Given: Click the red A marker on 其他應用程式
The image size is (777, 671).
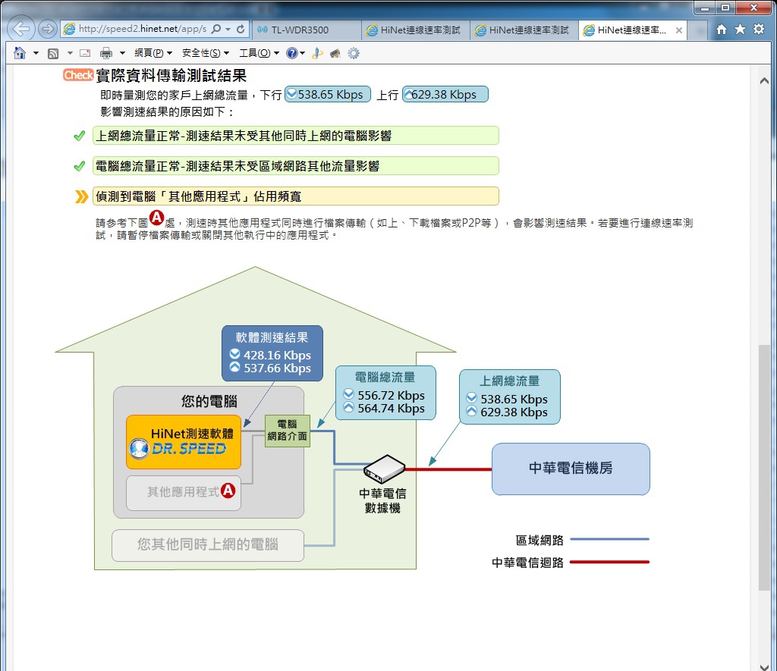Looking at the screenshot, I should (x=228, y=491).
